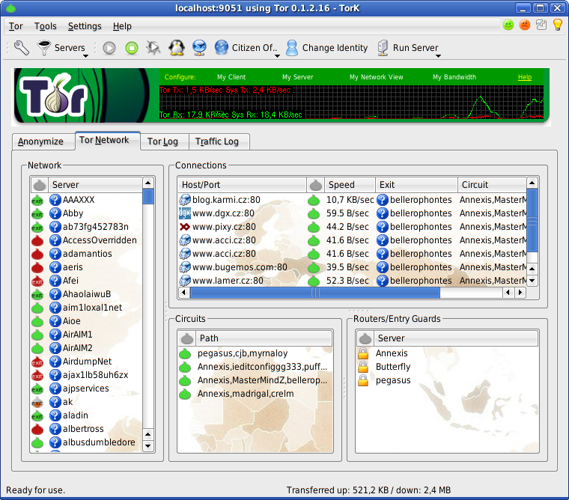Viewport: 569px width, 500px height.
Task: Click padlock icon beside pegasus entry guard
Action: 363,380
